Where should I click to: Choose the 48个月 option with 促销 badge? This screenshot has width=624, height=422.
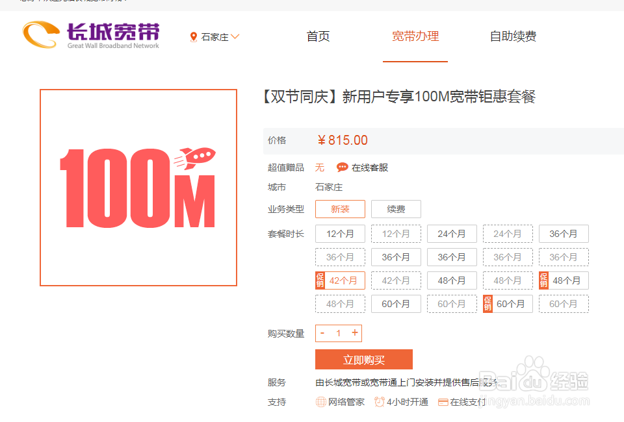point(564,280)
